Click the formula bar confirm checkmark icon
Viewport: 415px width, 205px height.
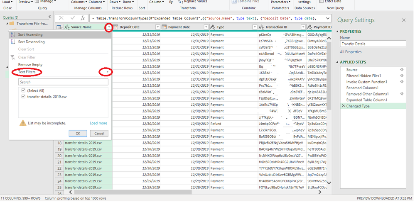[x=72, y=18]
